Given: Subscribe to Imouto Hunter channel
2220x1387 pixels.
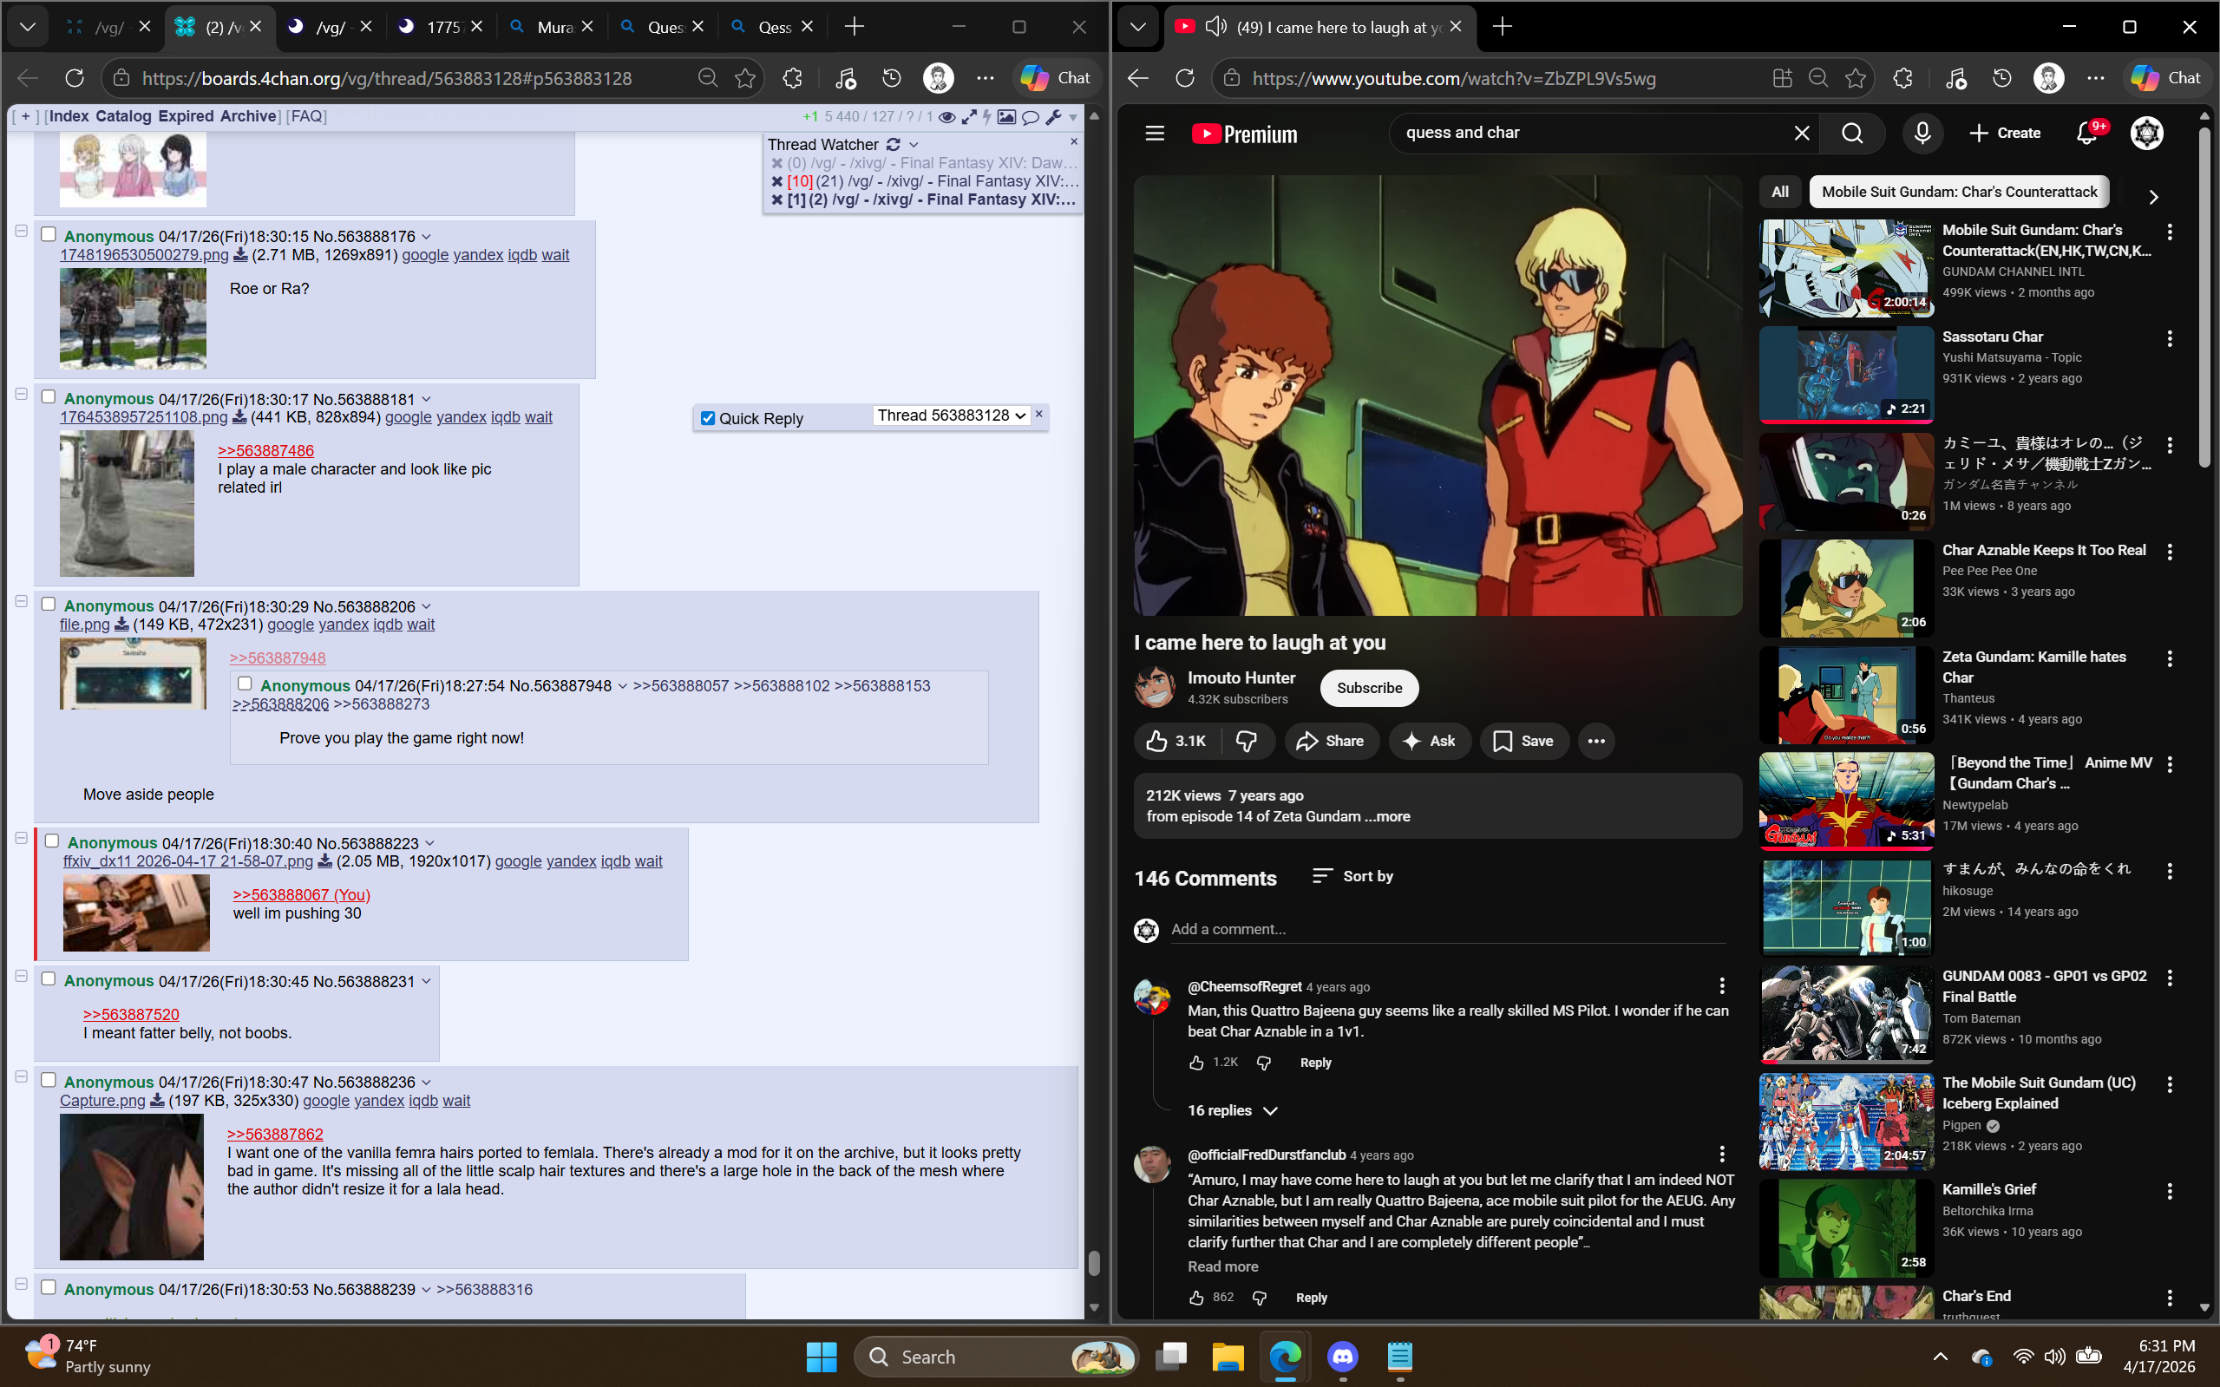Looking at the screenshot, I should (1368, 688).
